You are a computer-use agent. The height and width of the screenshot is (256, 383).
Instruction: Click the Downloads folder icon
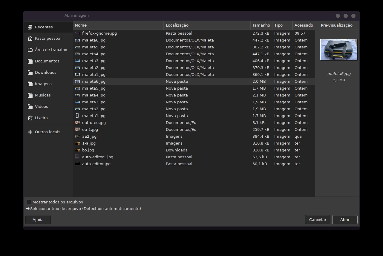30,73
